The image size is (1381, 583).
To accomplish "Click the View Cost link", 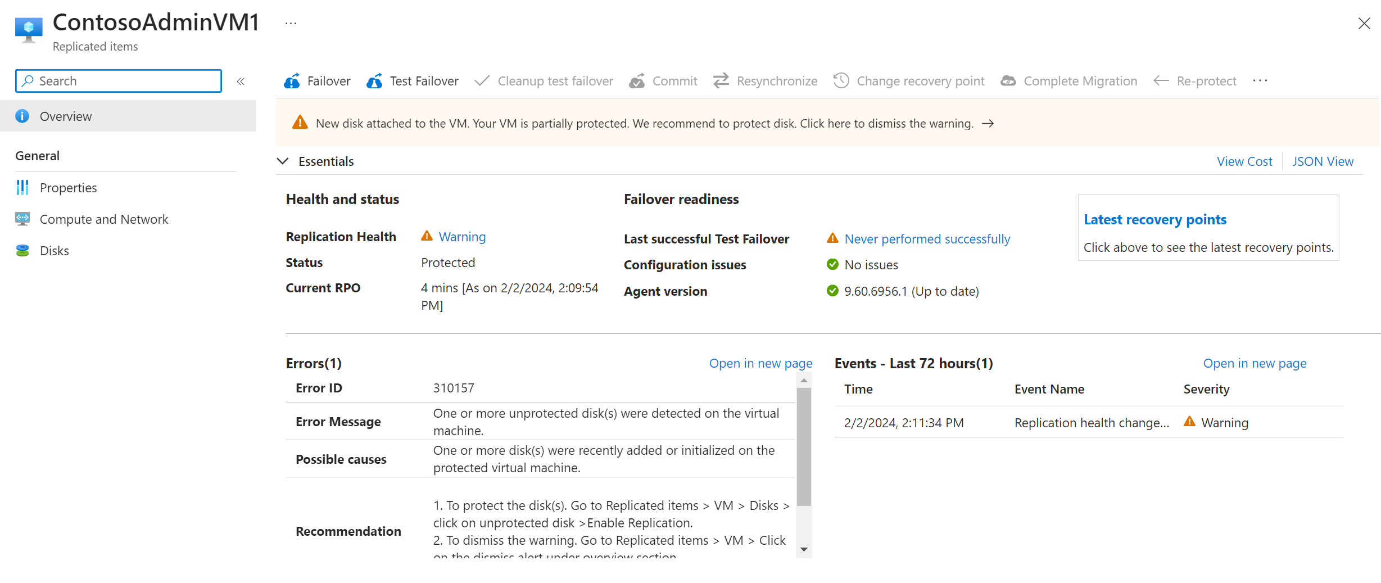I will 1244,161.
